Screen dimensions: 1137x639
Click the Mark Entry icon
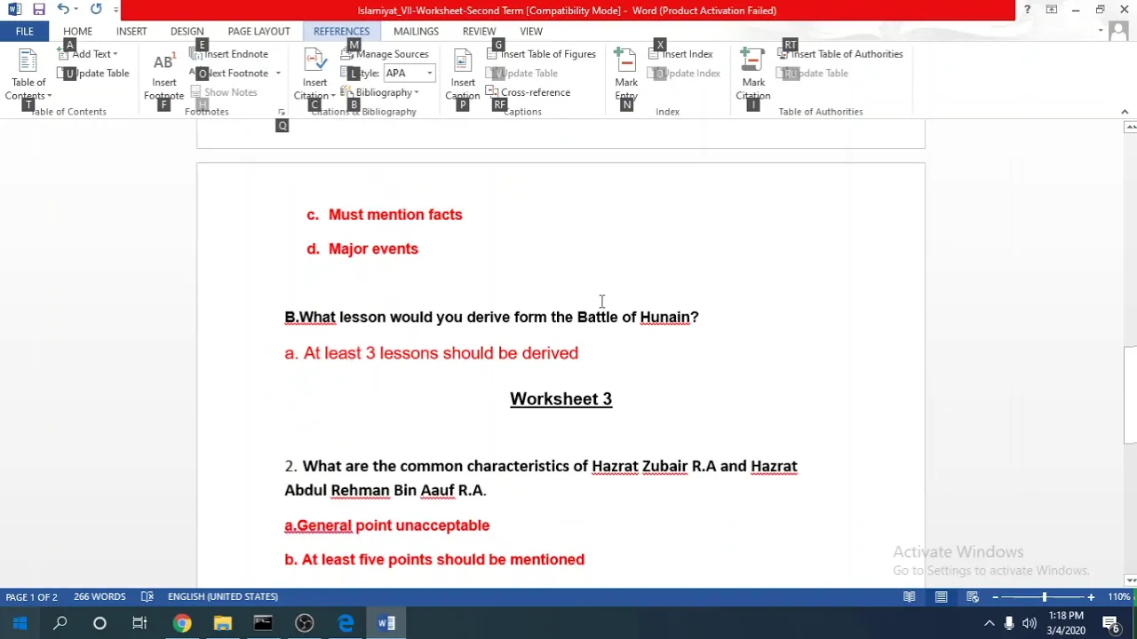click(626, 75)
